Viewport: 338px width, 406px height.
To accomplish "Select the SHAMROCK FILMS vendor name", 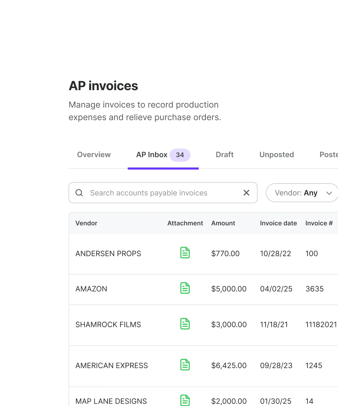I will pos(108,325).
